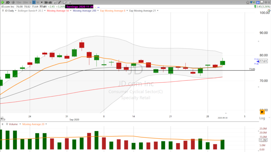
Task: Click the 2020-09-30 date marker
Action: [x=222, y=118]
